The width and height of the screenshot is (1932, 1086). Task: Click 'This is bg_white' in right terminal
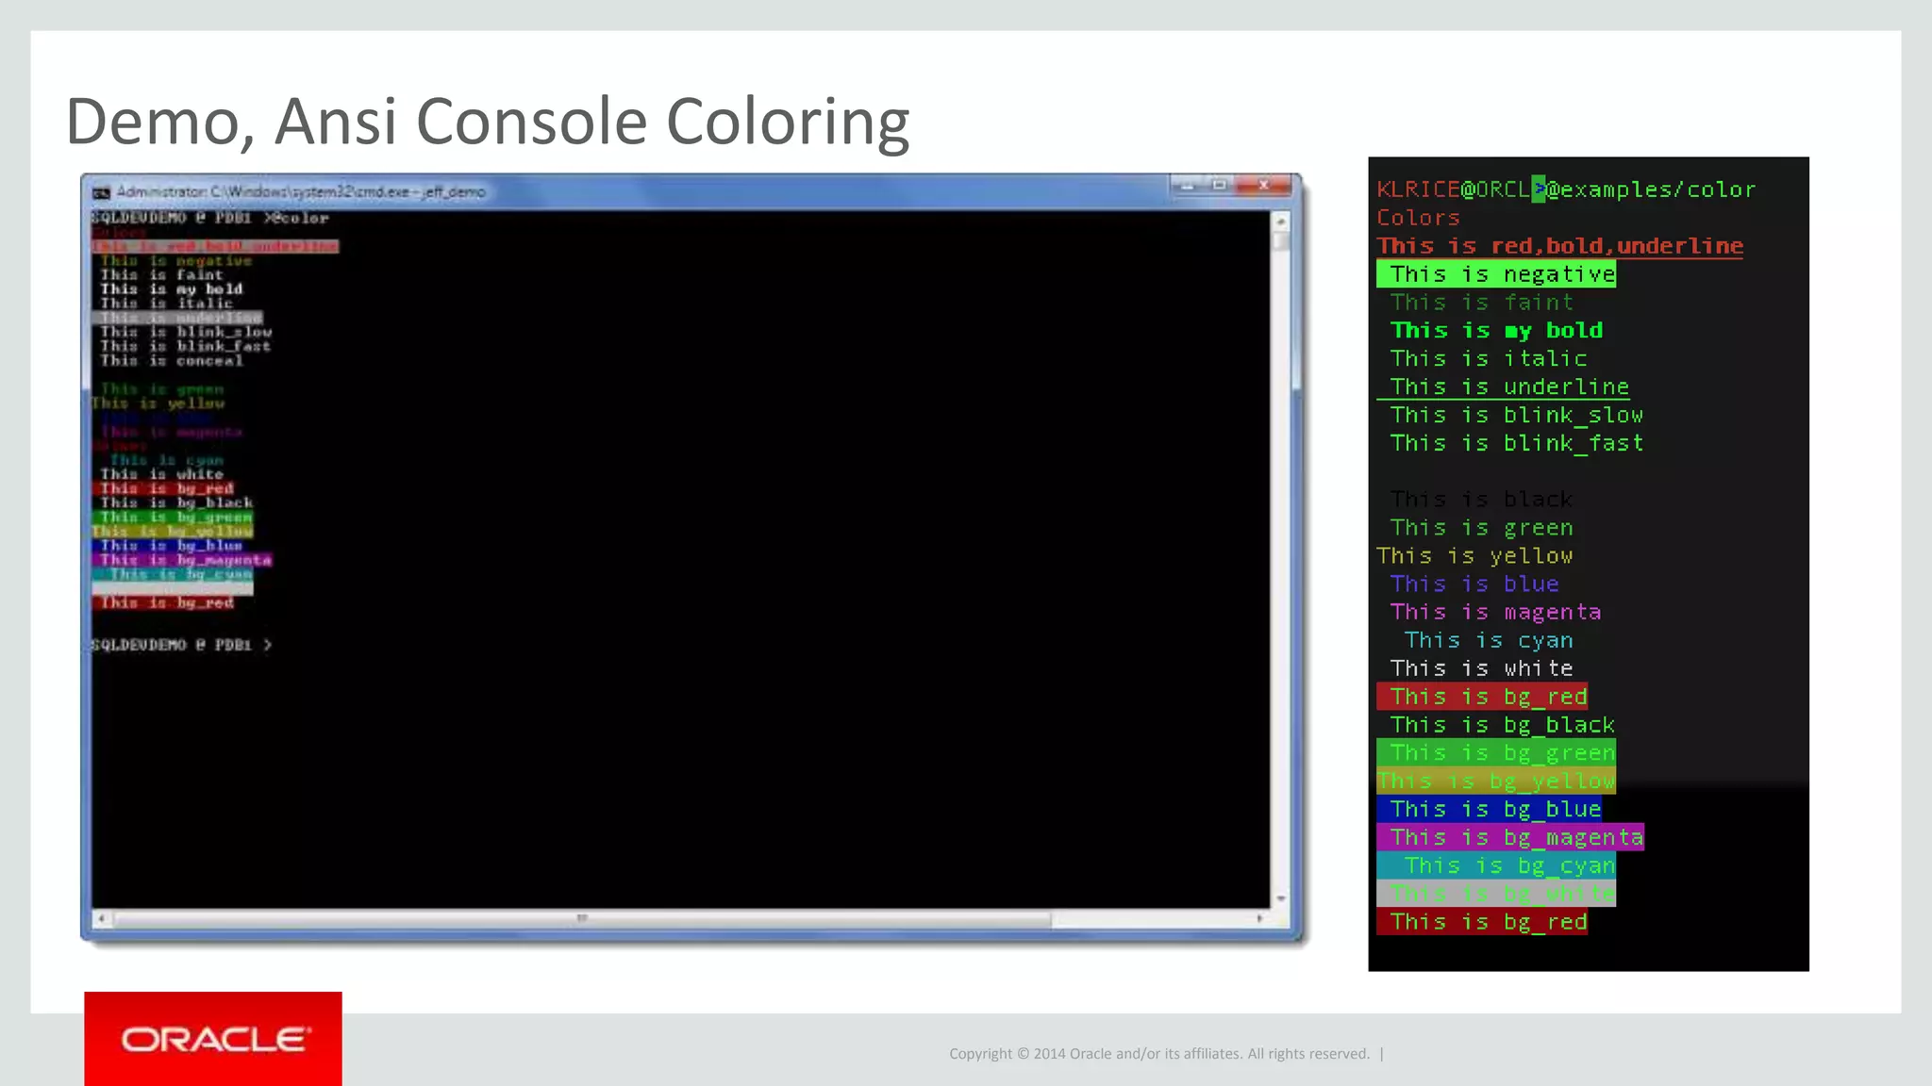(x=1496, y=894)
